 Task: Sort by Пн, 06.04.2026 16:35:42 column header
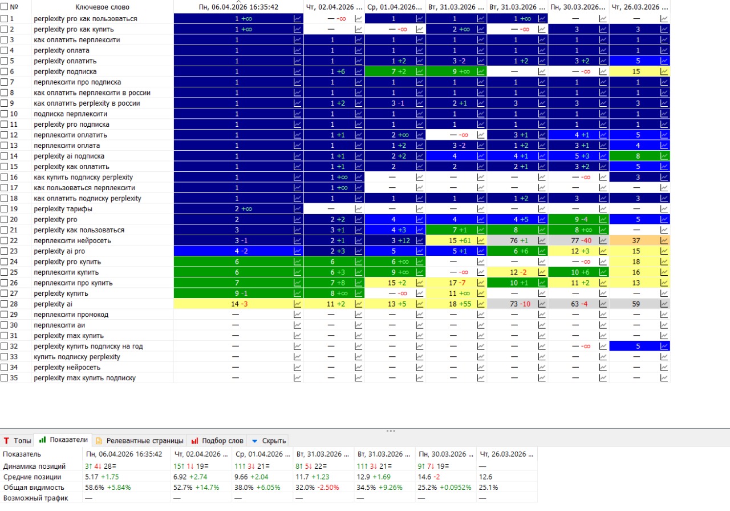pos(238,7)
